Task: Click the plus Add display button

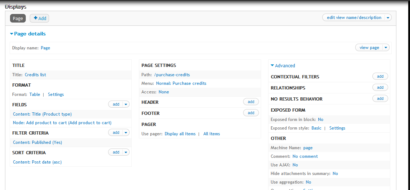Action: (x=39, y=19)
